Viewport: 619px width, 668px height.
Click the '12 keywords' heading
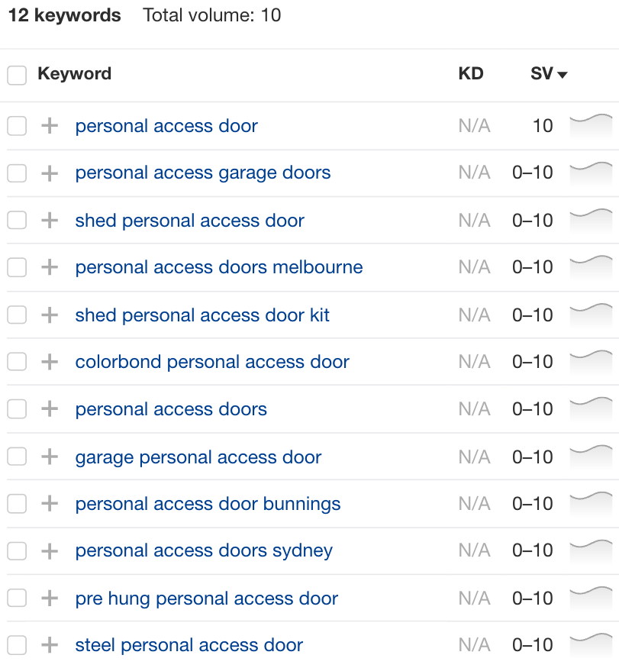pos(64,15)
